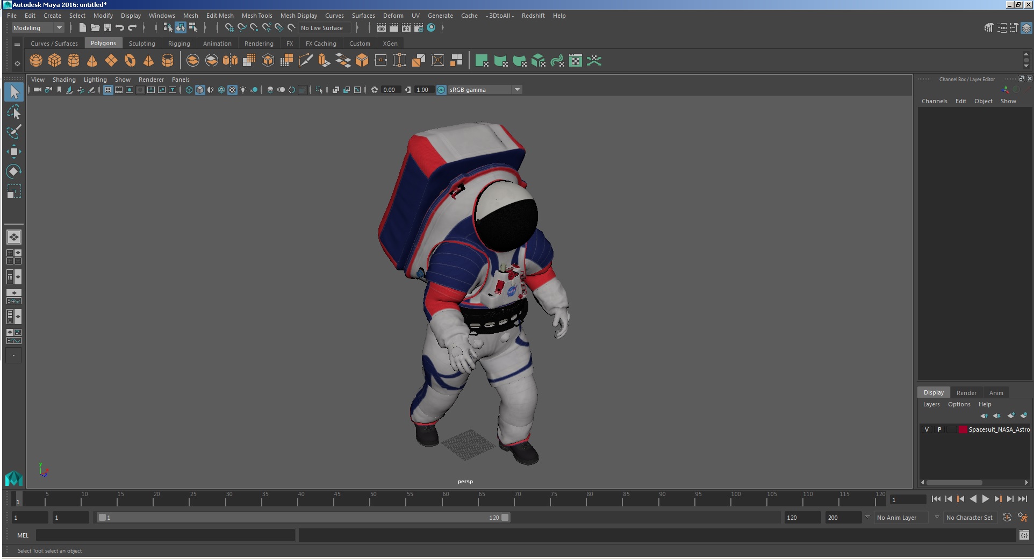Open the Edit Mesh menu
This screenshot has width=1034, height=559.
pos(220,16)
